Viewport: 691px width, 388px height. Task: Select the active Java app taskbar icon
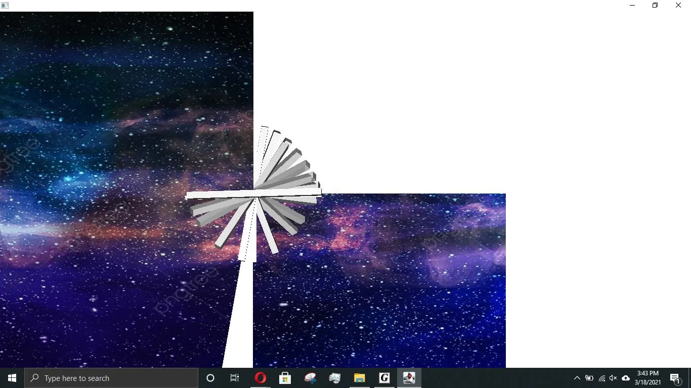click(x=409, y=378)
